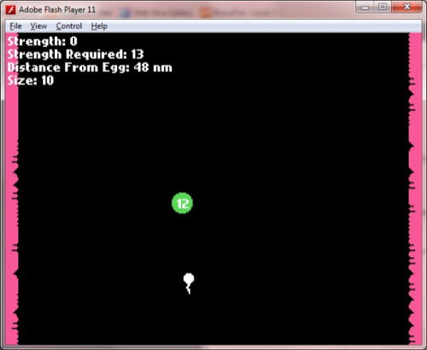Click the 'Distance From Egg: 48 nm' text
427x350 pixels.
(90, 67)
